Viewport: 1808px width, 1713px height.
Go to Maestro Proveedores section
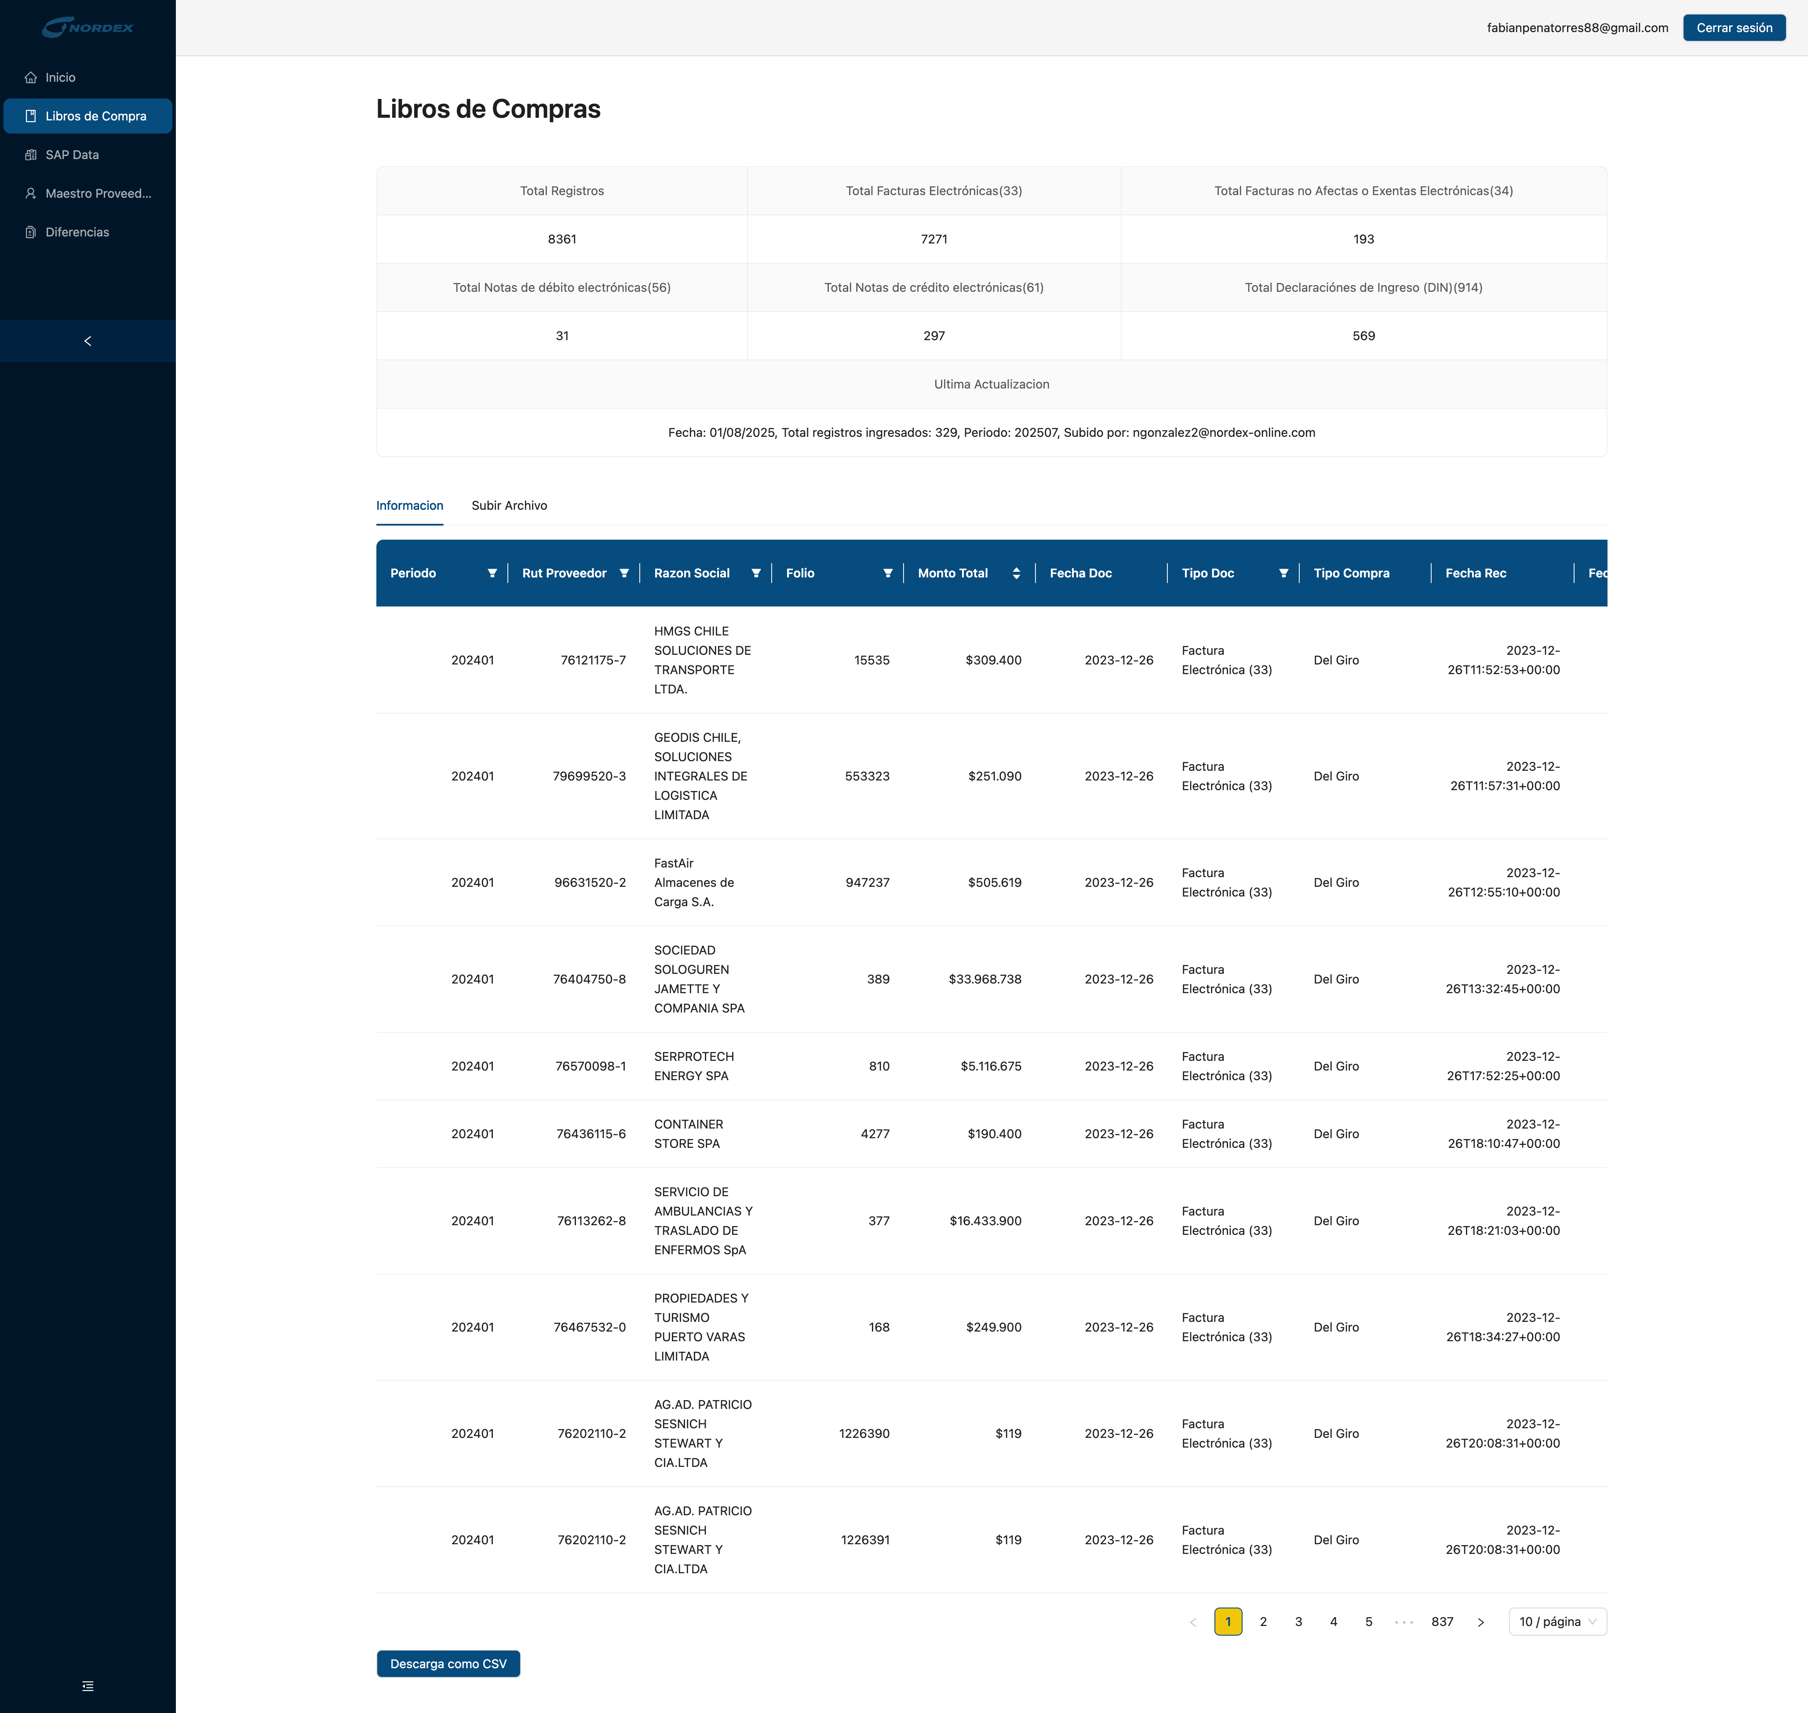click(x=98, y=193)
